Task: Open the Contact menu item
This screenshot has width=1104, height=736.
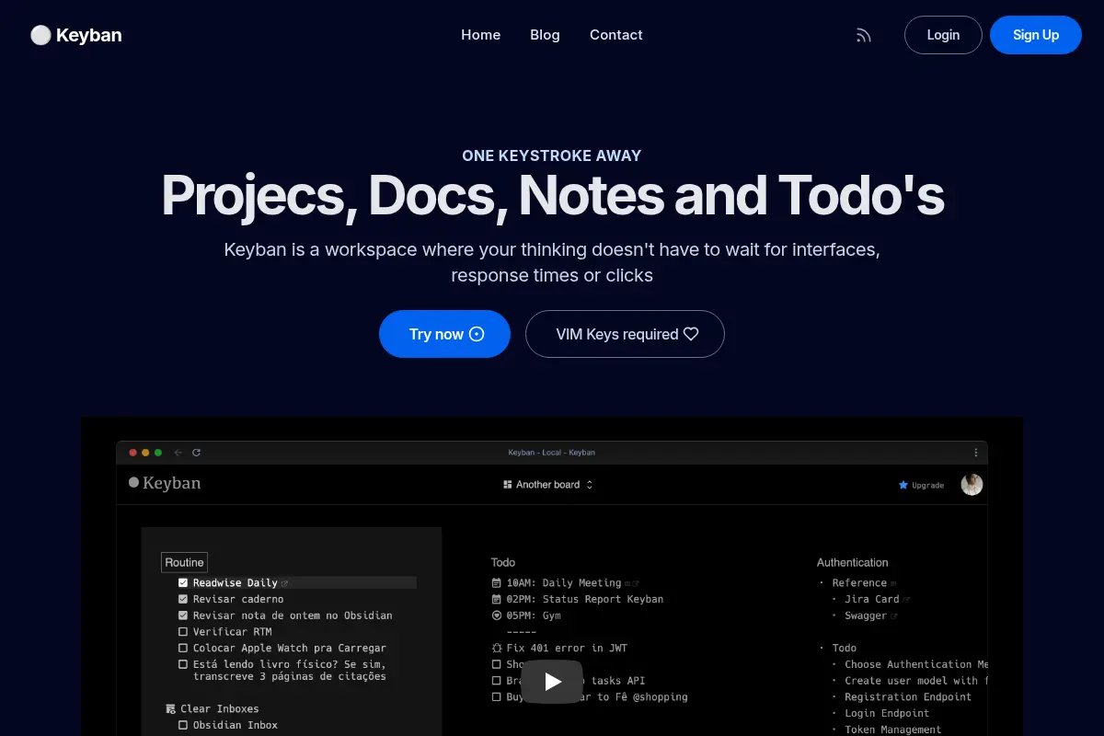Action: (616, 35)
